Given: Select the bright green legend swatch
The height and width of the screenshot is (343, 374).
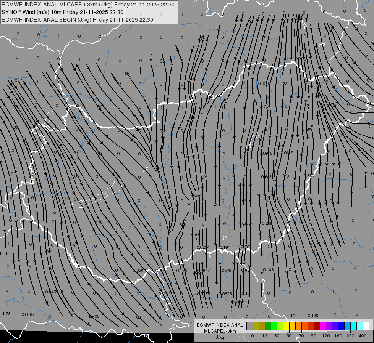Looking at the screenshot, I should pos(274,326).
